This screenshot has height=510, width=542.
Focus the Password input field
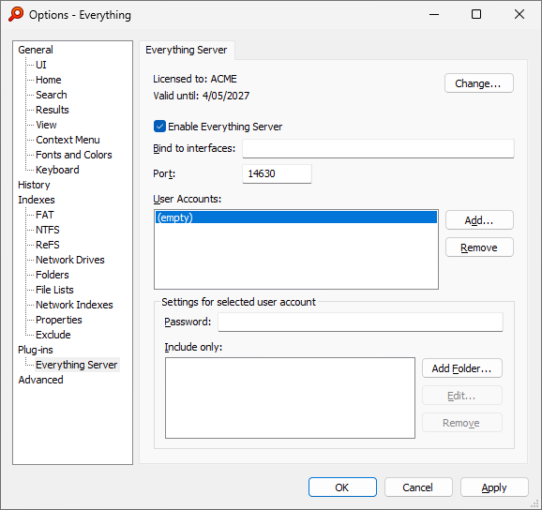(x=360, y=322)
